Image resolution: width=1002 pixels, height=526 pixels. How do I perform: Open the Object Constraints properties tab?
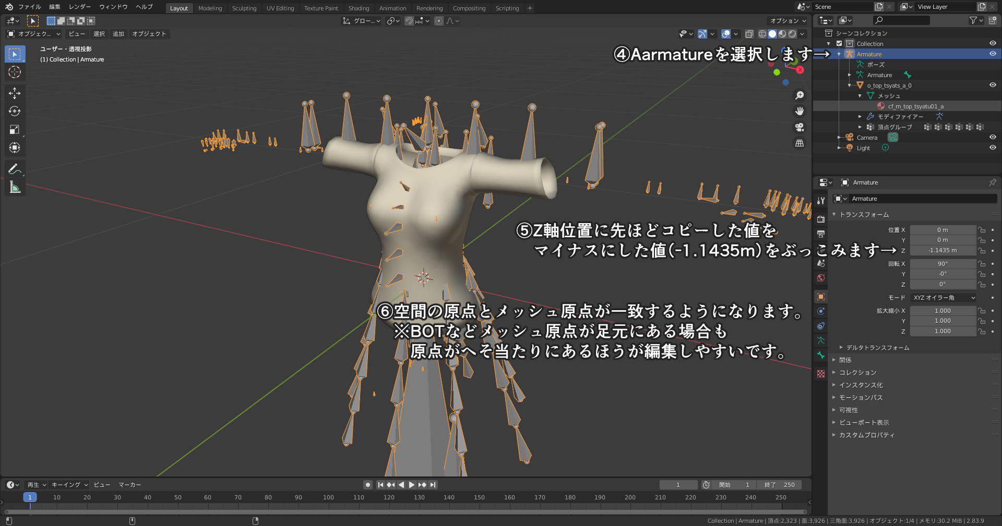click(x=821, y=326)
